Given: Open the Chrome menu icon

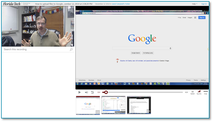Looking at the screenshot, I should coord(207,13).
